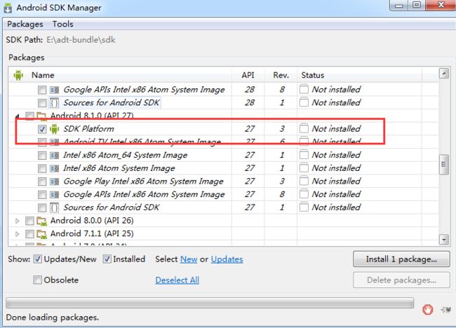Toggle the Updates/New filter checkbox
This screenshot has height=328, width=456.
(x=38, y=259)
